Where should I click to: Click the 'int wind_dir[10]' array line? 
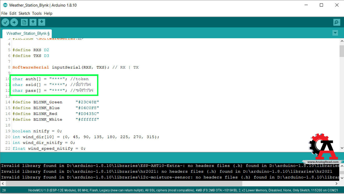point(86,137)
